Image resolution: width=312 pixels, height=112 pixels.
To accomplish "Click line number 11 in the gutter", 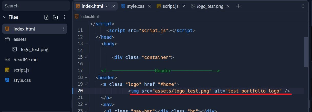I will (x=80, y=30).
